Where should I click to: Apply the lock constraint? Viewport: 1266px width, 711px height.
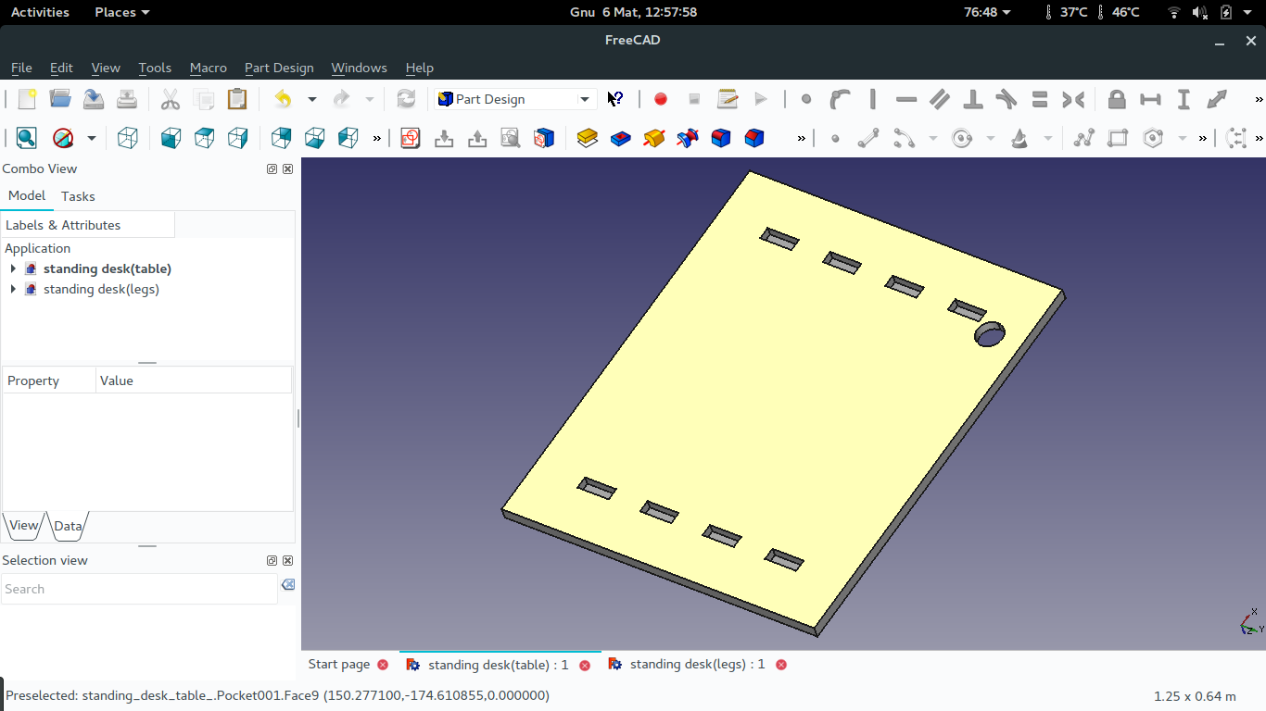[1117, 99]
